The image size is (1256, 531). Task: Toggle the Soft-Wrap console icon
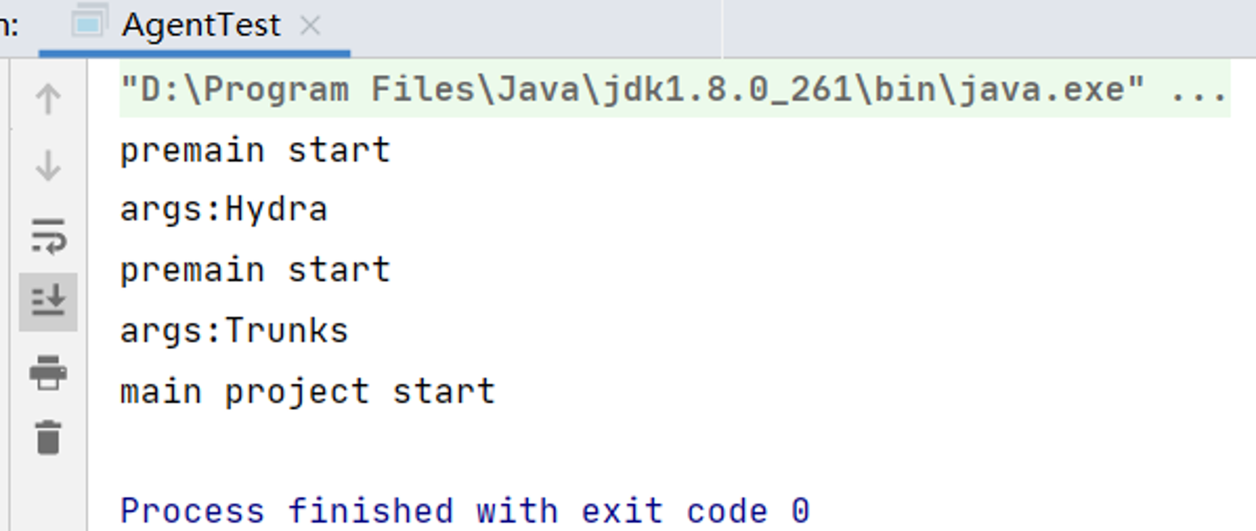point(48,236)
